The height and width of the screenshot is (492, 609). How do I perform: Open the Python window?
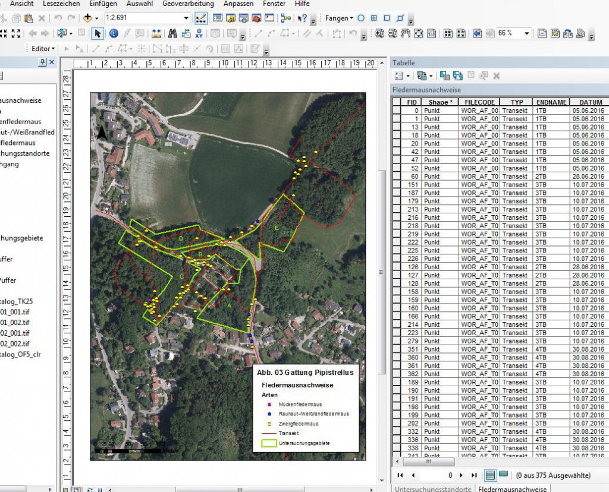pyautogui.click(x=269, y=18)
